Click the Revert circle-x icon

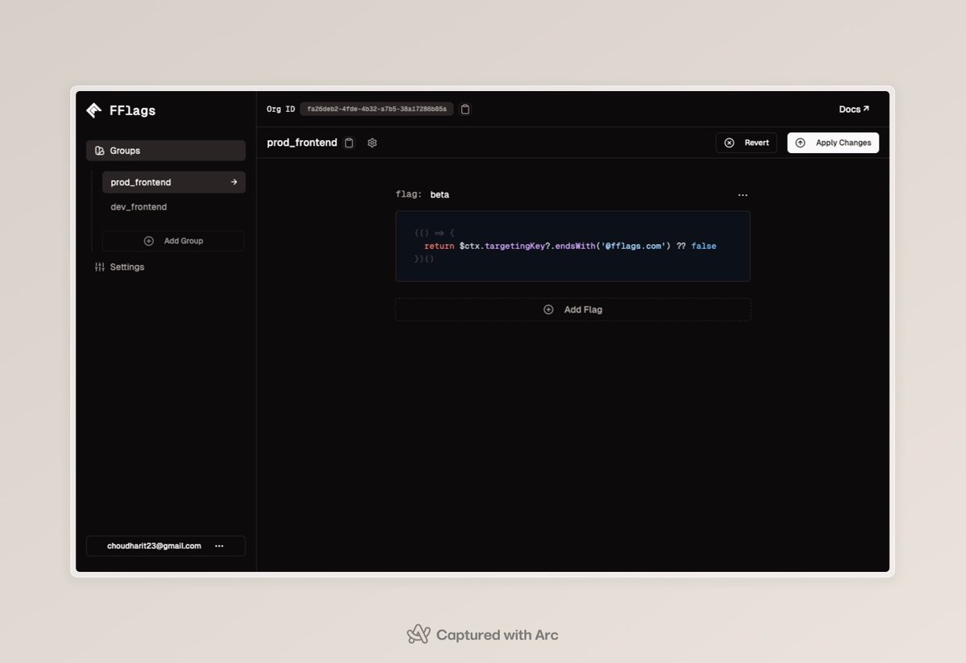click(x=729, y=143)
